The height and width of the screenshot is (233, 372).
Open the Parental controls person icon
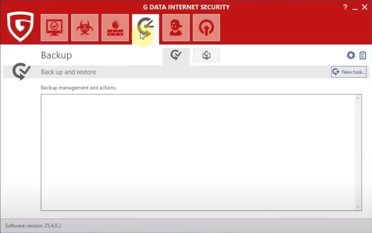176,28
